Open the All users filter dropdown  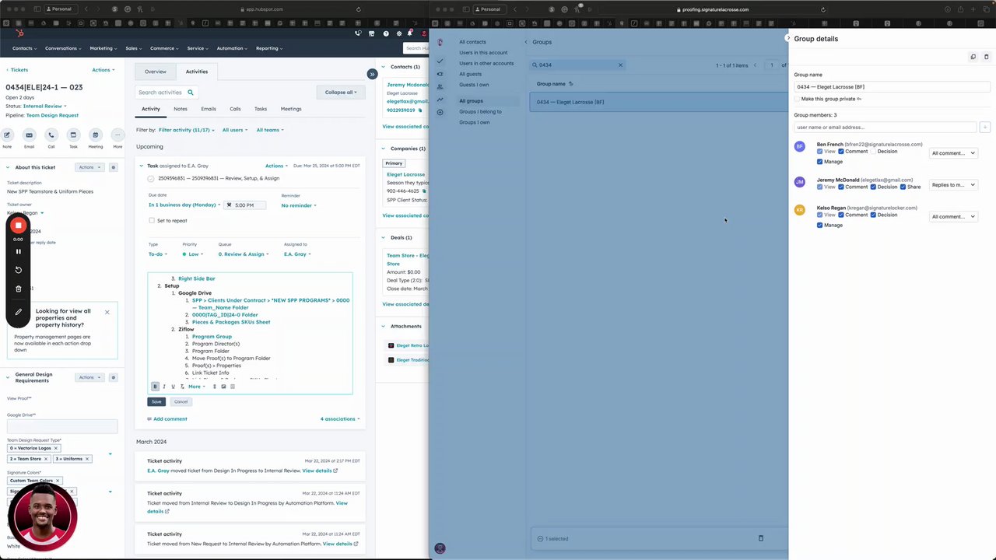[234, 130]
